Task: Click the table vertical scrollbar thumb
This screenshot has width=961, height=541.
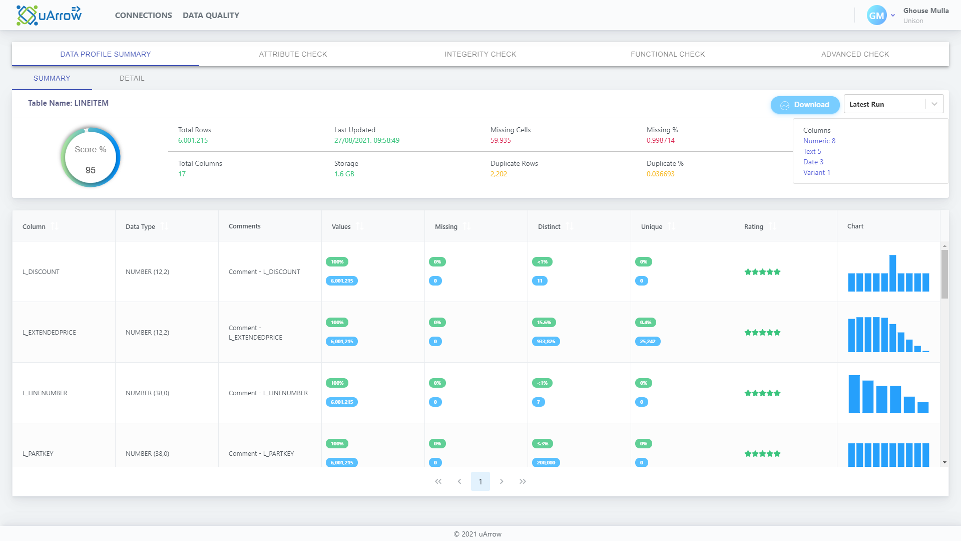Action: [944, 274]
